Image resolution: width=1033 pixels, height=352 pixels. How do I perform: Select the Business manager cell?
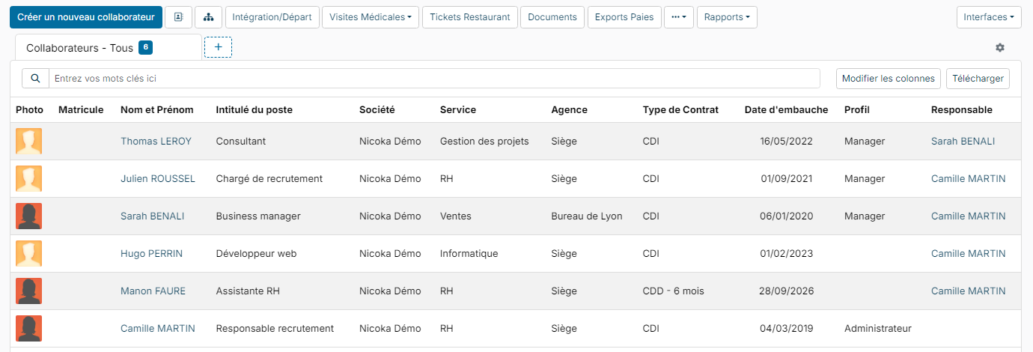pos(258,216)
